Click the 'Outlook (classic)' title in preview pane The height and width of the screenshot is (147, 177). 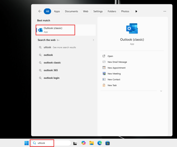pos(132,40)
